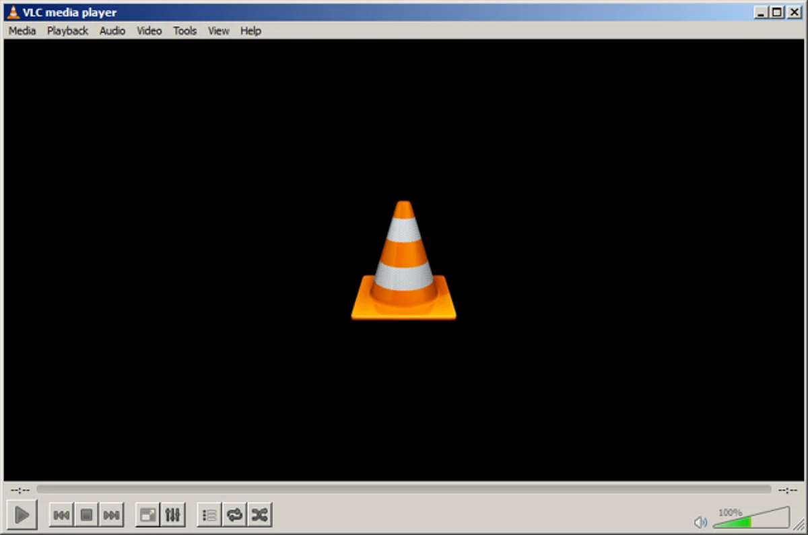Adjust the volume slider at 100%
The width and height of the screenshot is (808, 535).
coord(751,518)
